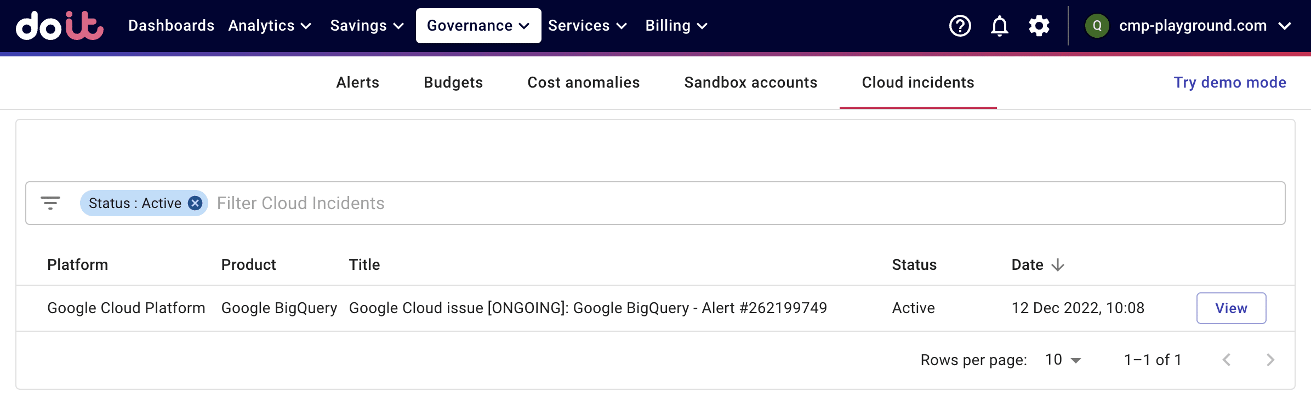Viewport: 1311px width, 404px height.
Task: Open the Governance dropdown menu
Action: click(478, 26)
